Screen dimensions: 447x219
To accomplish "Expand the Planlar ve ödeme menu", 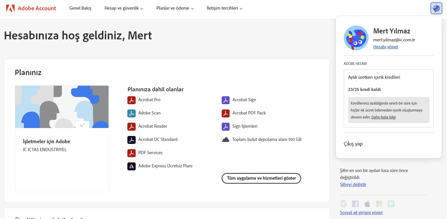I will (x=175, y=8).
